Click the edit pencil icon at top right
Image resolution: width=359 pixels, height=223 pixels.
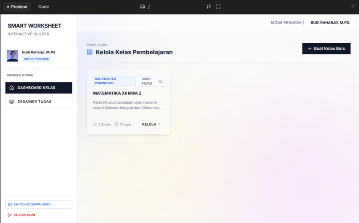353,7
